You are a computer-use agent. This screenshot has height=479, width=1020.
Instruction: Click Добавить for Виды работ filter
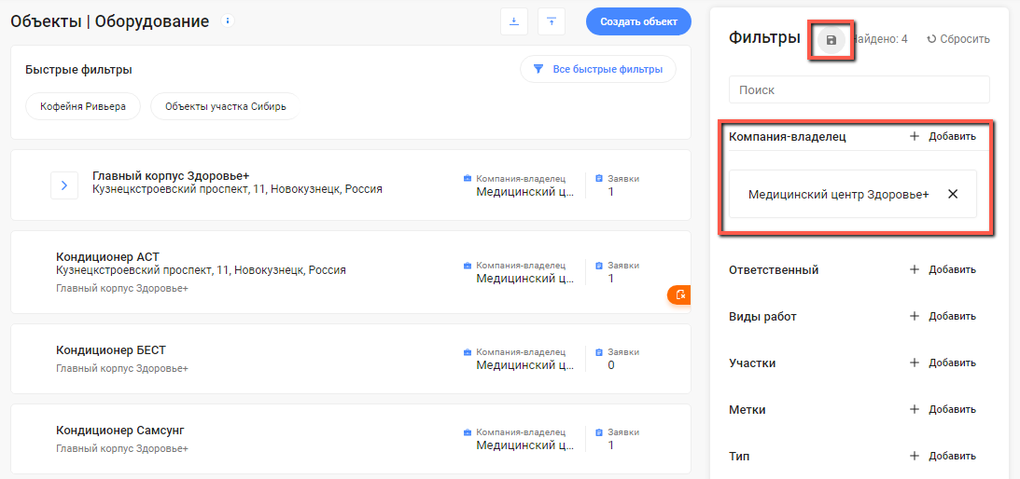click(953, 317)
